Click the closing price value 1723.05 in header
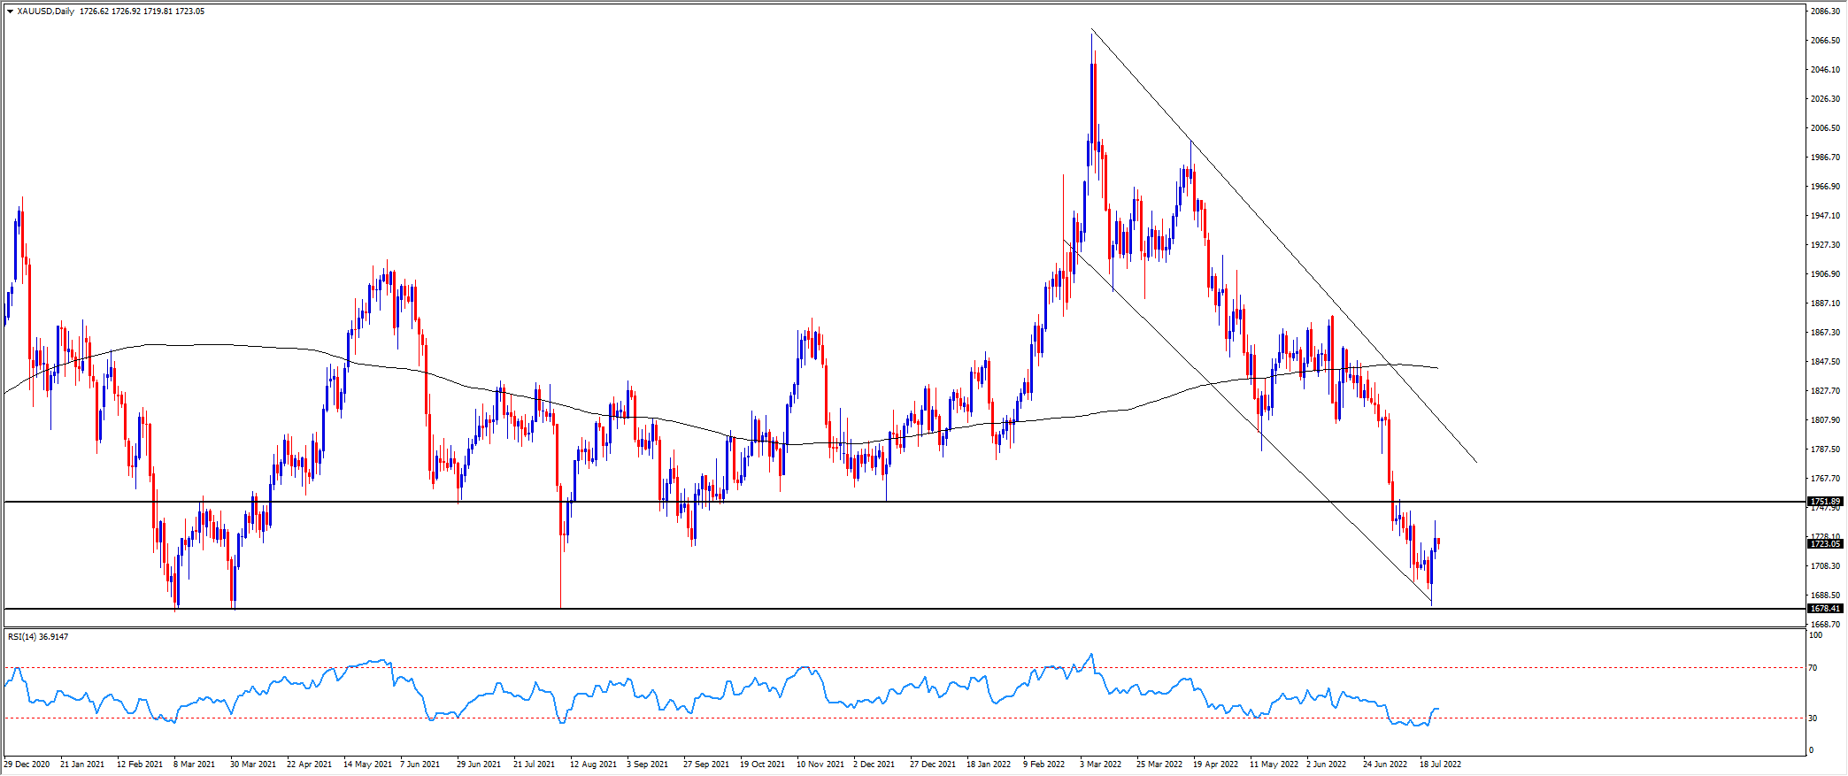Viewport: 1848px width, 776px height. click(189, 12)
